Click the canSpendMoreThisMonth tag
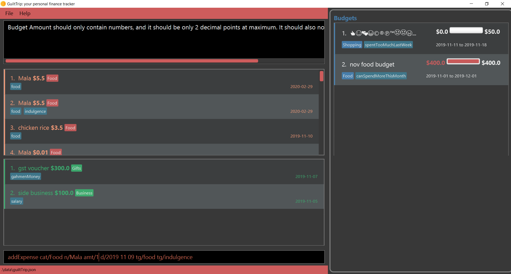This screenshot has height=274, width=511. [381, 76]
